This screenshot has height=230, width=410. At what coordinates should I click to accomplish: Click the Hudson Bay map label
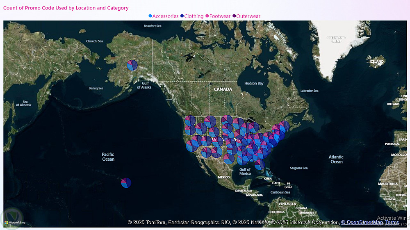(254, 83)
